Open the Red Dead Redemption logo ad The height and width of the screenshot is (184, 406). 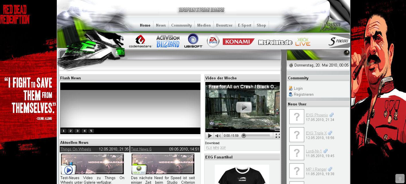[15, 14]
